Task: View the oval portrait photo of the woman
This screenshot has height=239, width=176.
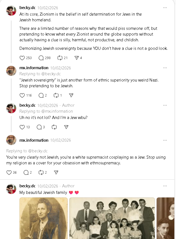Action: [44, 218]
